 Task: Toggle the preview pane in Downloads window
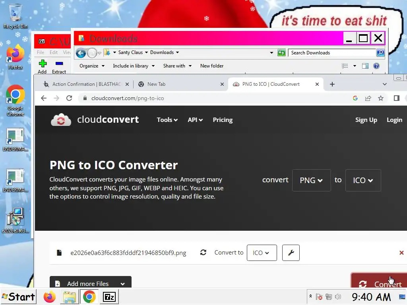[365, 66]
